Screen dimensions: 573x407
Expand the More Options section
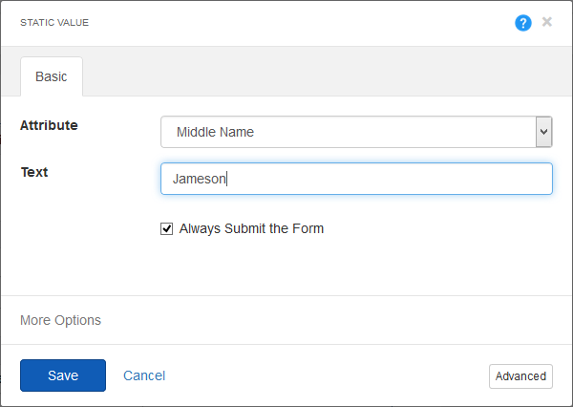(60, 320)
